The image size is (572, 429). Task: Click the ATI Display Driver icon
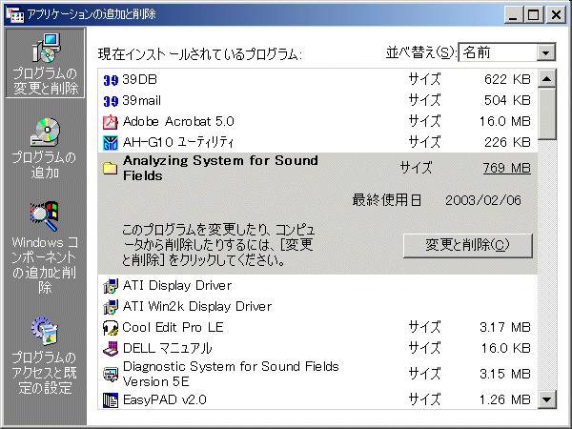click(x=111, y=286)
